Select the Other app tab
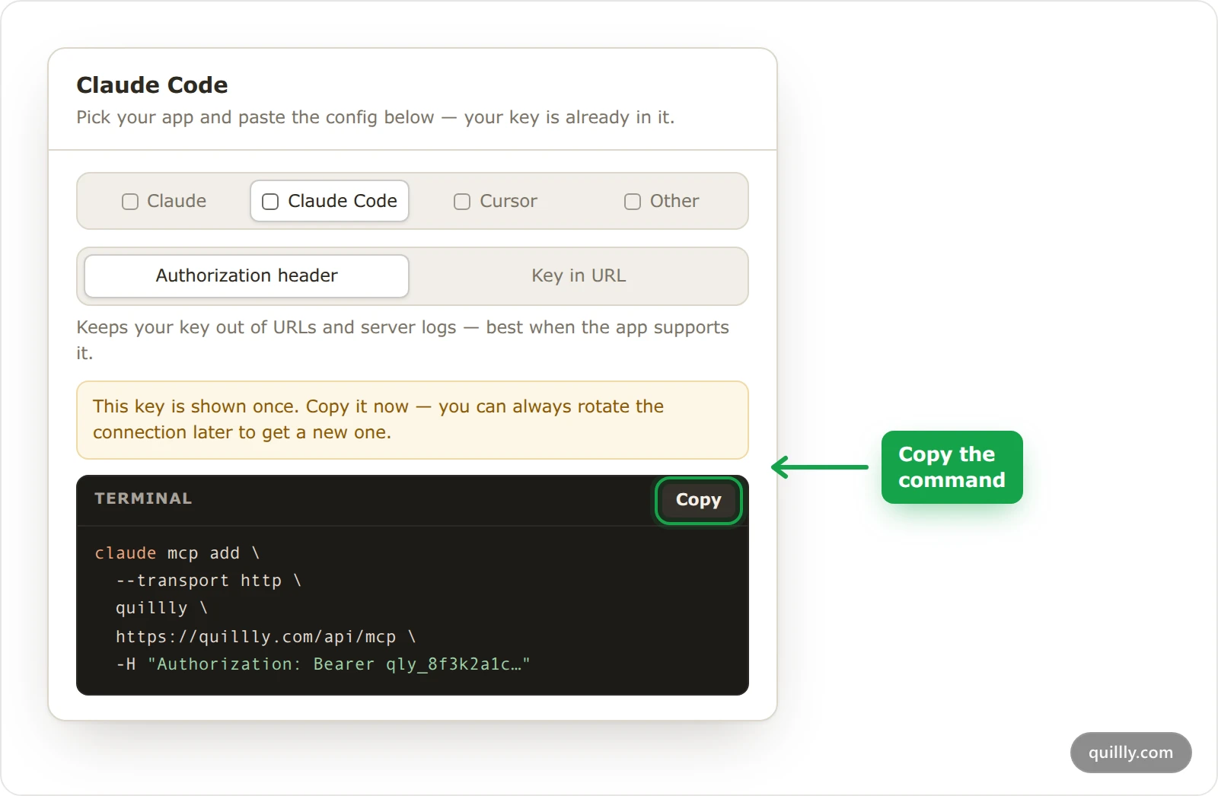This screenshot has height=796, width=1218. click(662, 201)
